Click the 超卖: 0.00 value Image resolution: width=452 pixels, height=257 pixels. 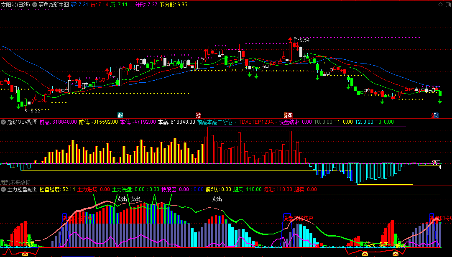pos(306,190)
